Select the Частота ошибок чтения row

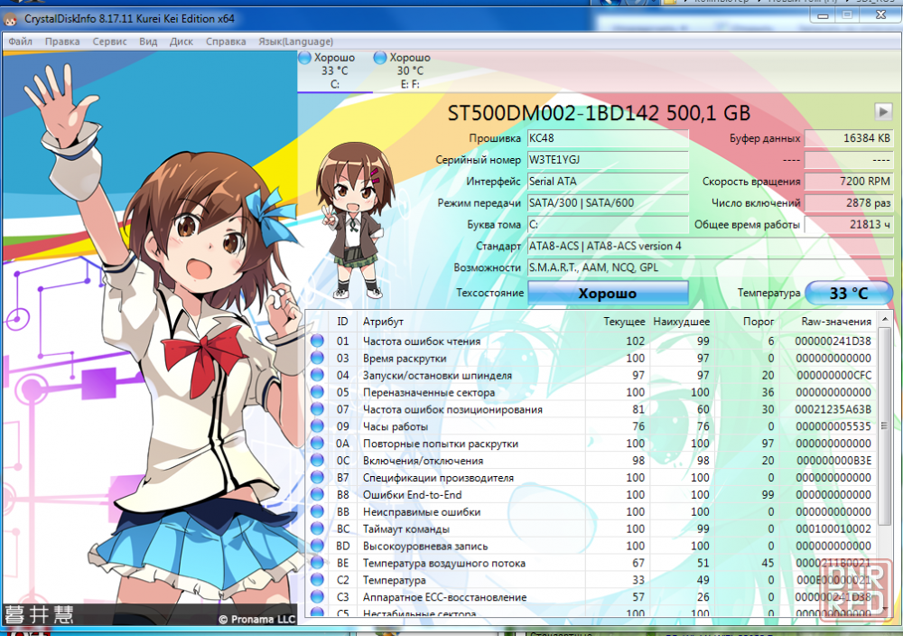coord(591,341)
